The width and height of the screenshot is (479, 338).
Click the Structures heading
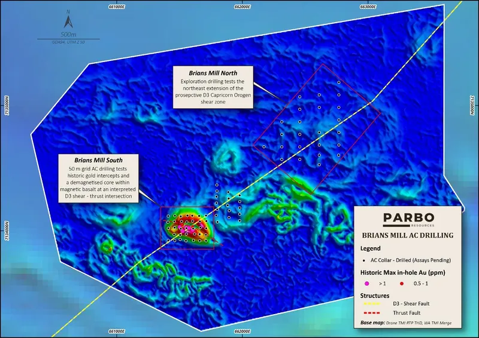point(375,296)
